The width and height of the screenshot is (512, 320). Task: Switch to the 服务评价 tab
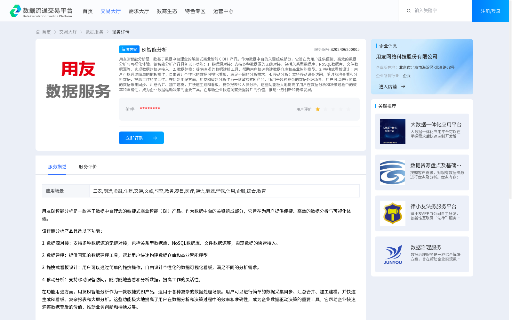tap(88, 166)
